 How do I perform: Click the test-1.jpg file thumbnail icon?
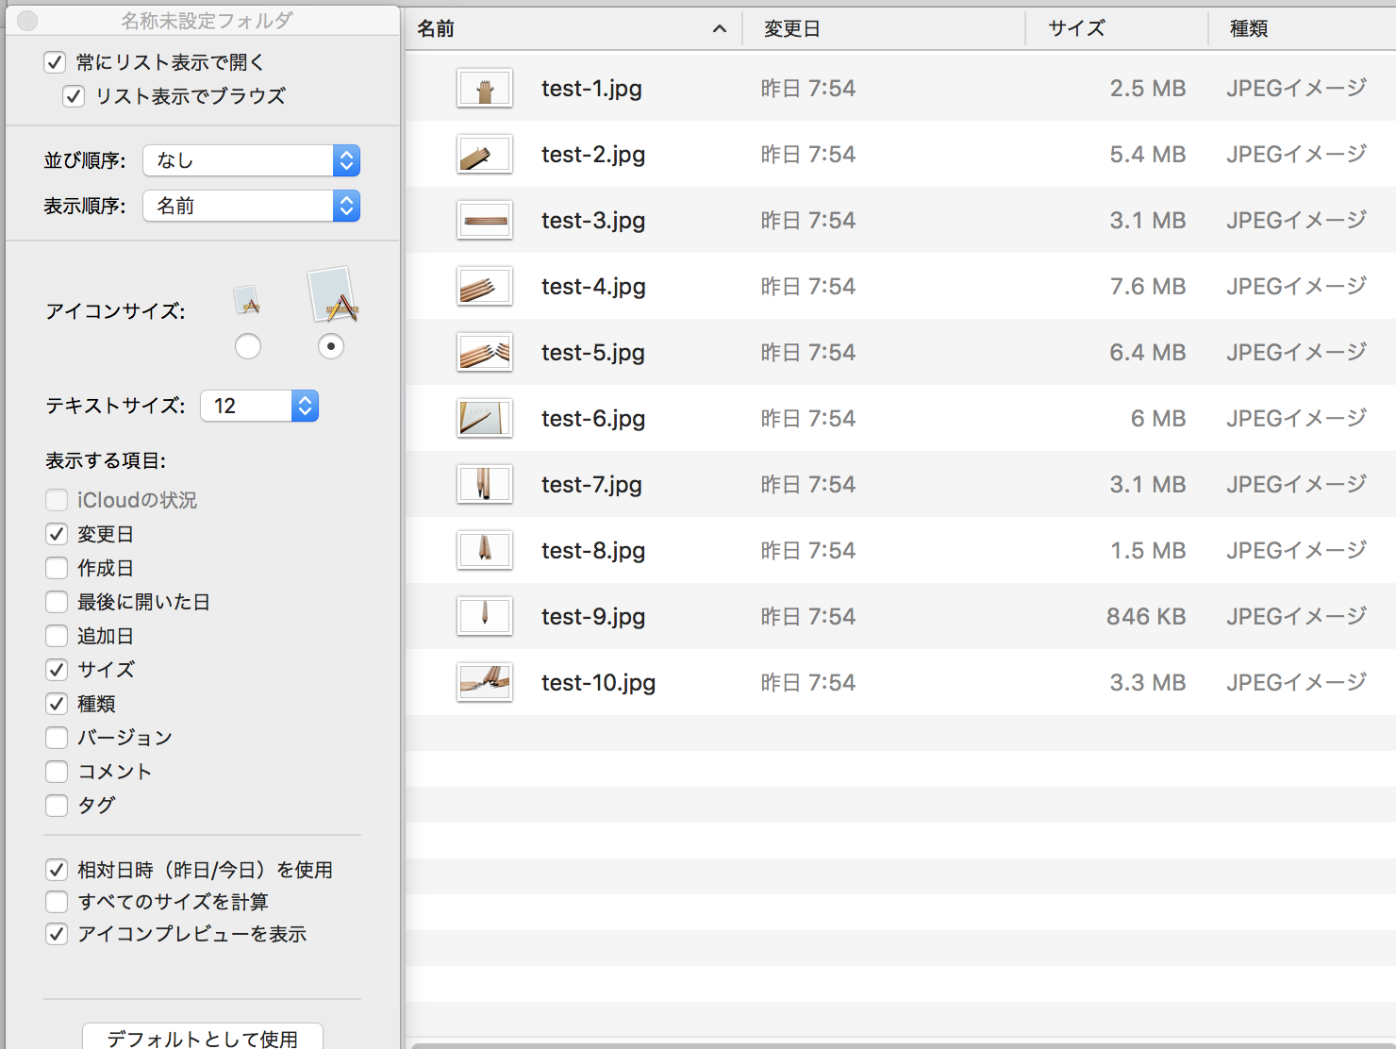(485, 89)
